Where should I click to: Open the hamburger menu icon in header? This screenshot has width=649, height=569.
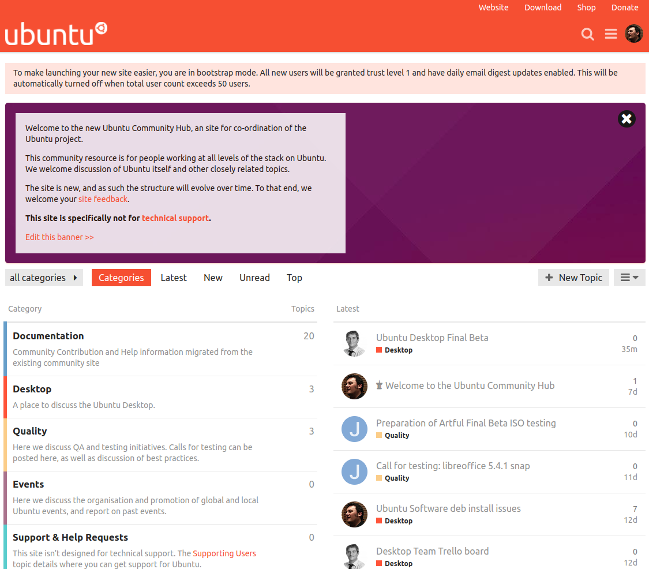610,33
